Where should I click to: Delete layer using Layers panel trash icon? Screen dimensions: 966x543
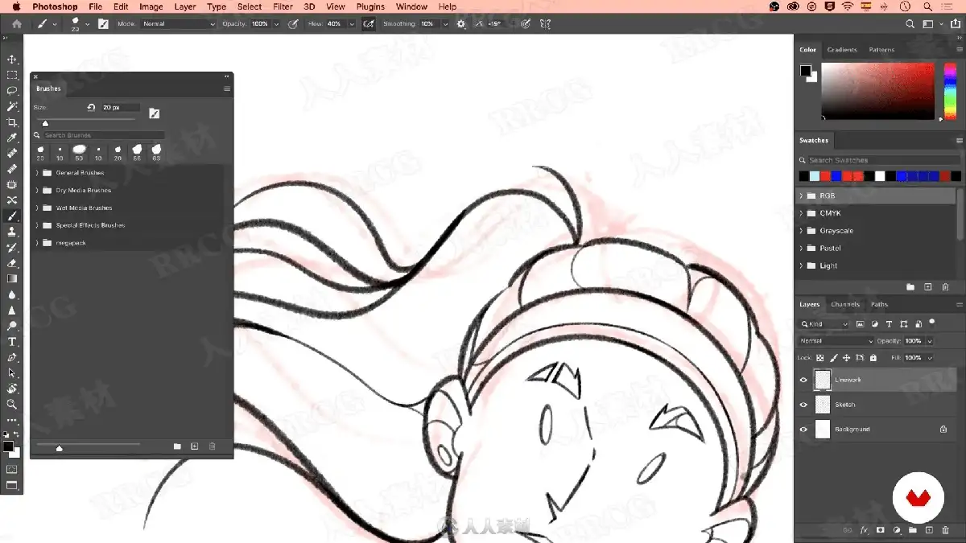point(946,531)
